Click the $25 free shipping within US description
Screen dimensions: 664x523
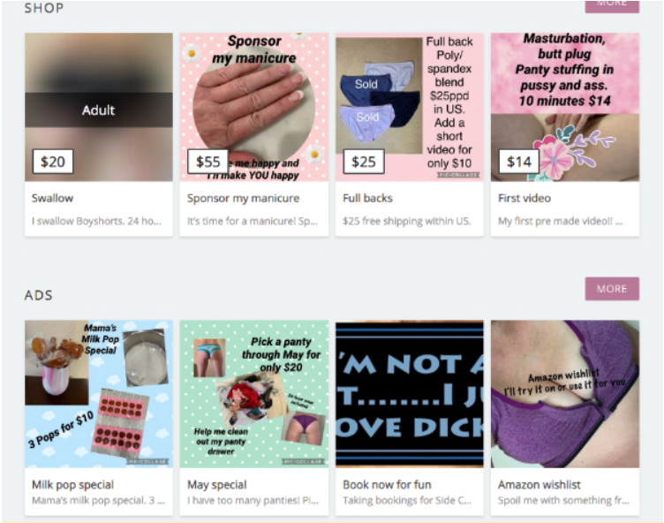point(406,221)
